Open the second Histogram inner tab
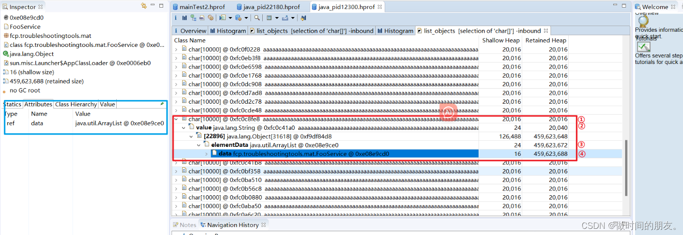The width and height of the screenshot is (683, 235). point(395,31)
